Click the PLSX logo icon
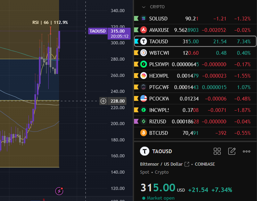Screen dimensions: 257x201 pos(143,64)
